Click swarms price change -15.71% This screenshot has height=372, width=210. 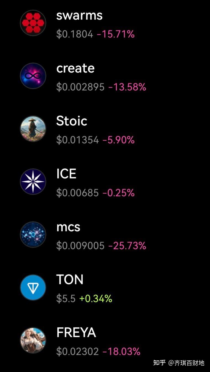[x=116, y=34]
